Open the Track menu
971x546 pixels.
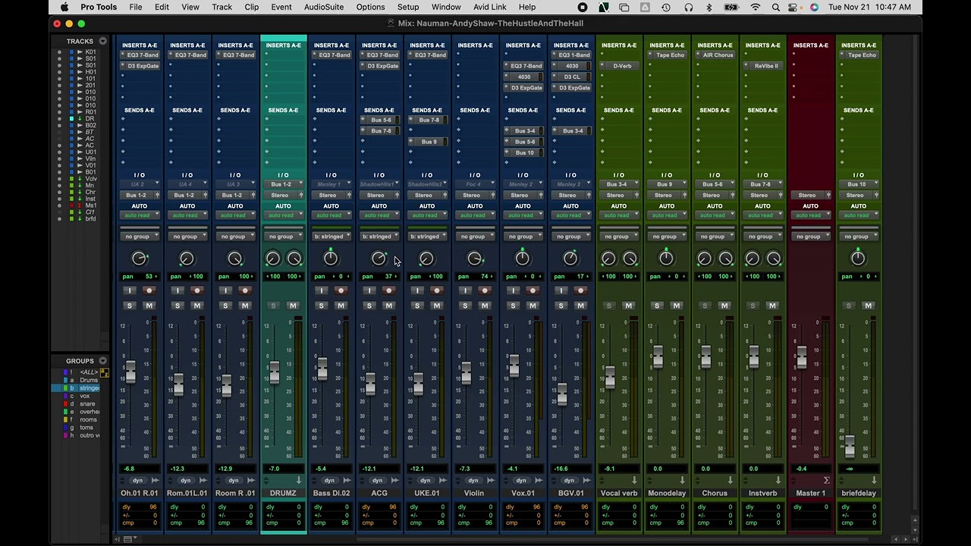[222, 7]
